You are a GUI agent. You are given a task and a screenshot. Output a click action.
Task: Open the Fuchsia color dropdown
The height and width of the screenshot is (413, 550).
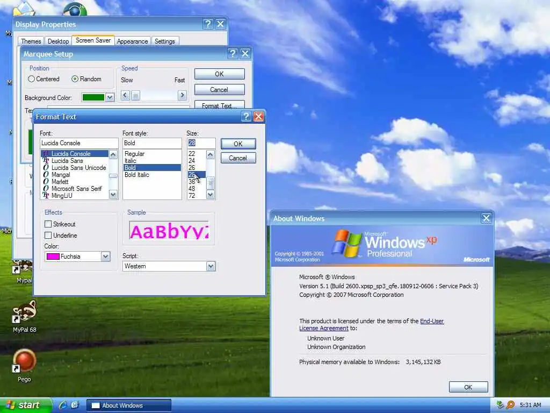[x=106, y=257]
